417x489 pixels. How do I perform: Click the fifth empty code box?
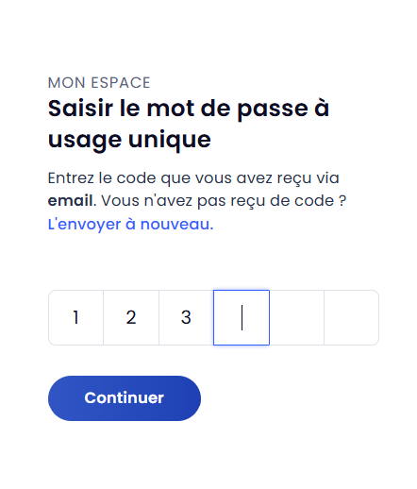[x=296, y=317]
